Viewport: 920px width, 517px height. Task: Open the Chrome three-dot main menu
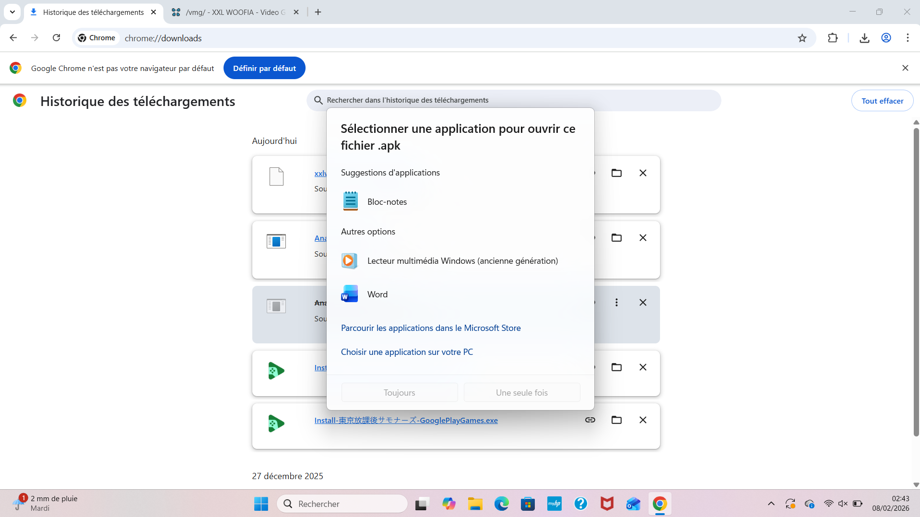pyautogui.click(x=908, y=38)
